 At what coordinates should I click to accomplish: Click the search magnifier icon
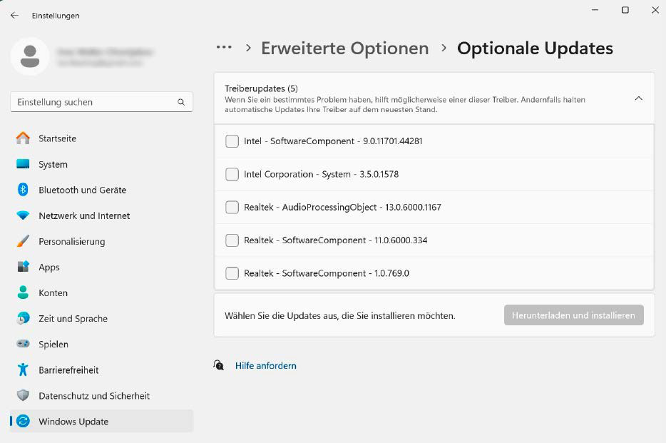[x=181, y=102]
